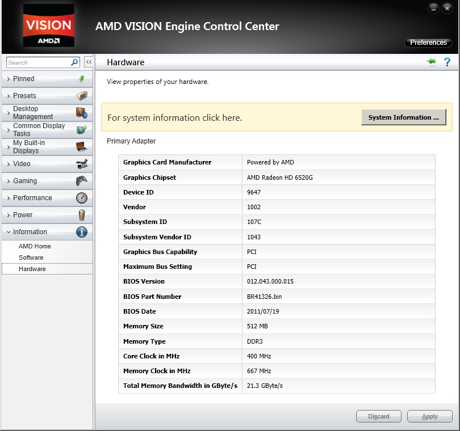Open the Software information page
The height and width of the screenshot is (431, 460).
point(31,257)
